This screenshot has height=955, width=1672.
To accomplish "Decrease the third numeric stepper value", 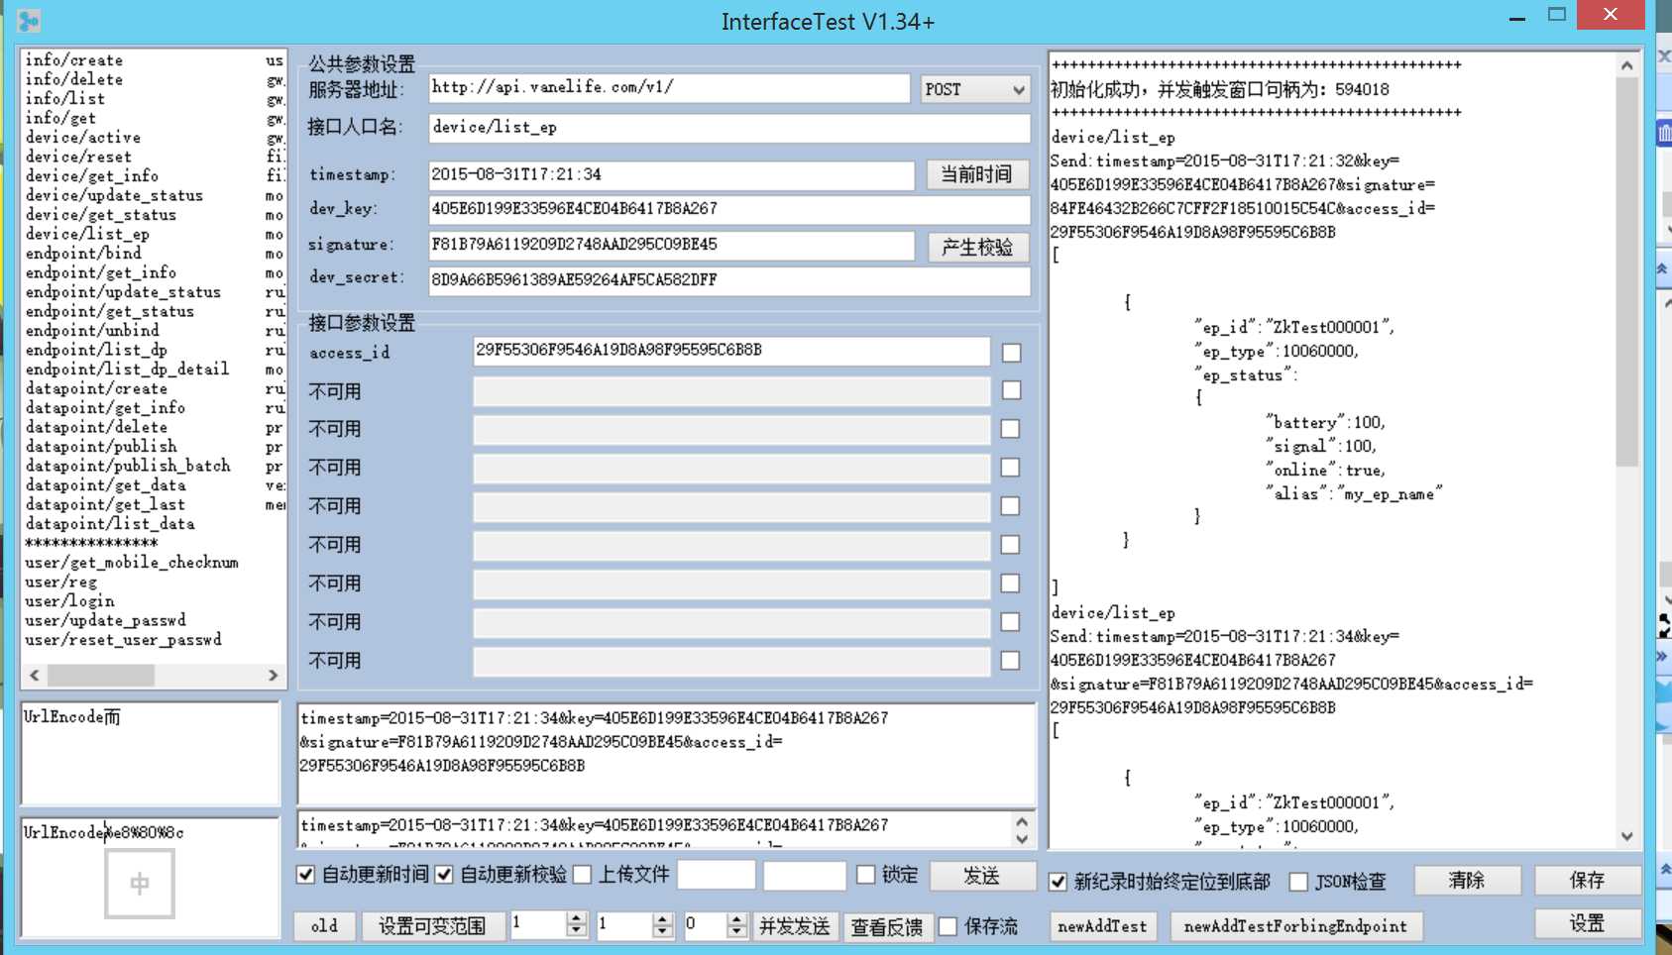I will pos(736,932).
